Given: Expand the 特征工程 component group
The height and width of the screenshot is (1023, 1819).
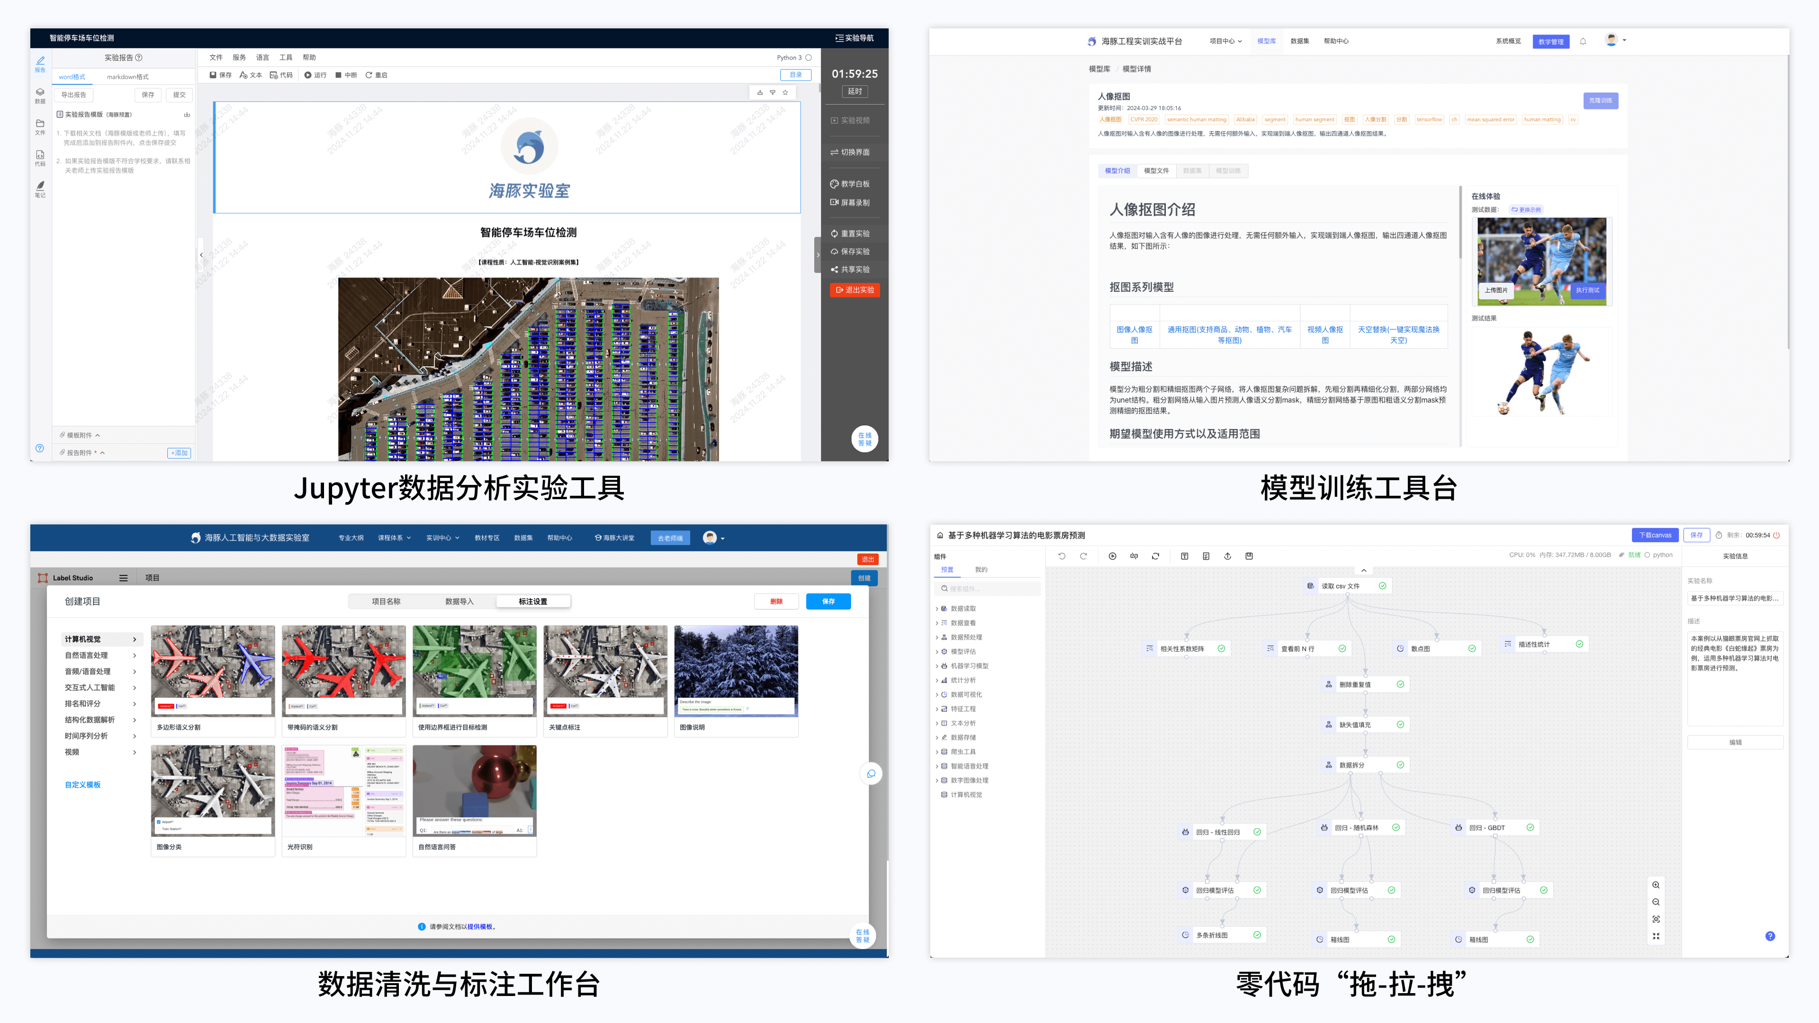Looking at the screenshot, I should [937, 709].
